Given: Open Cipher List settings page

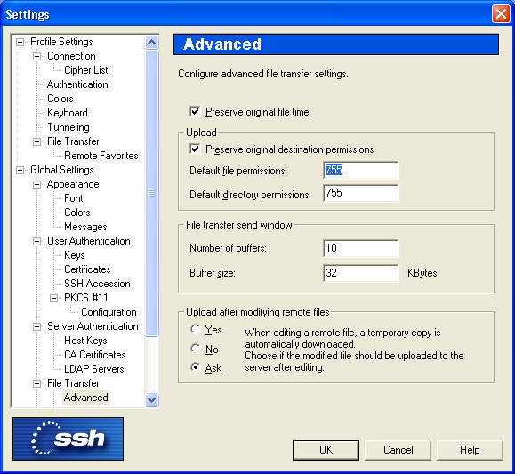Looking at the screenshot, I should click(86, 70).
